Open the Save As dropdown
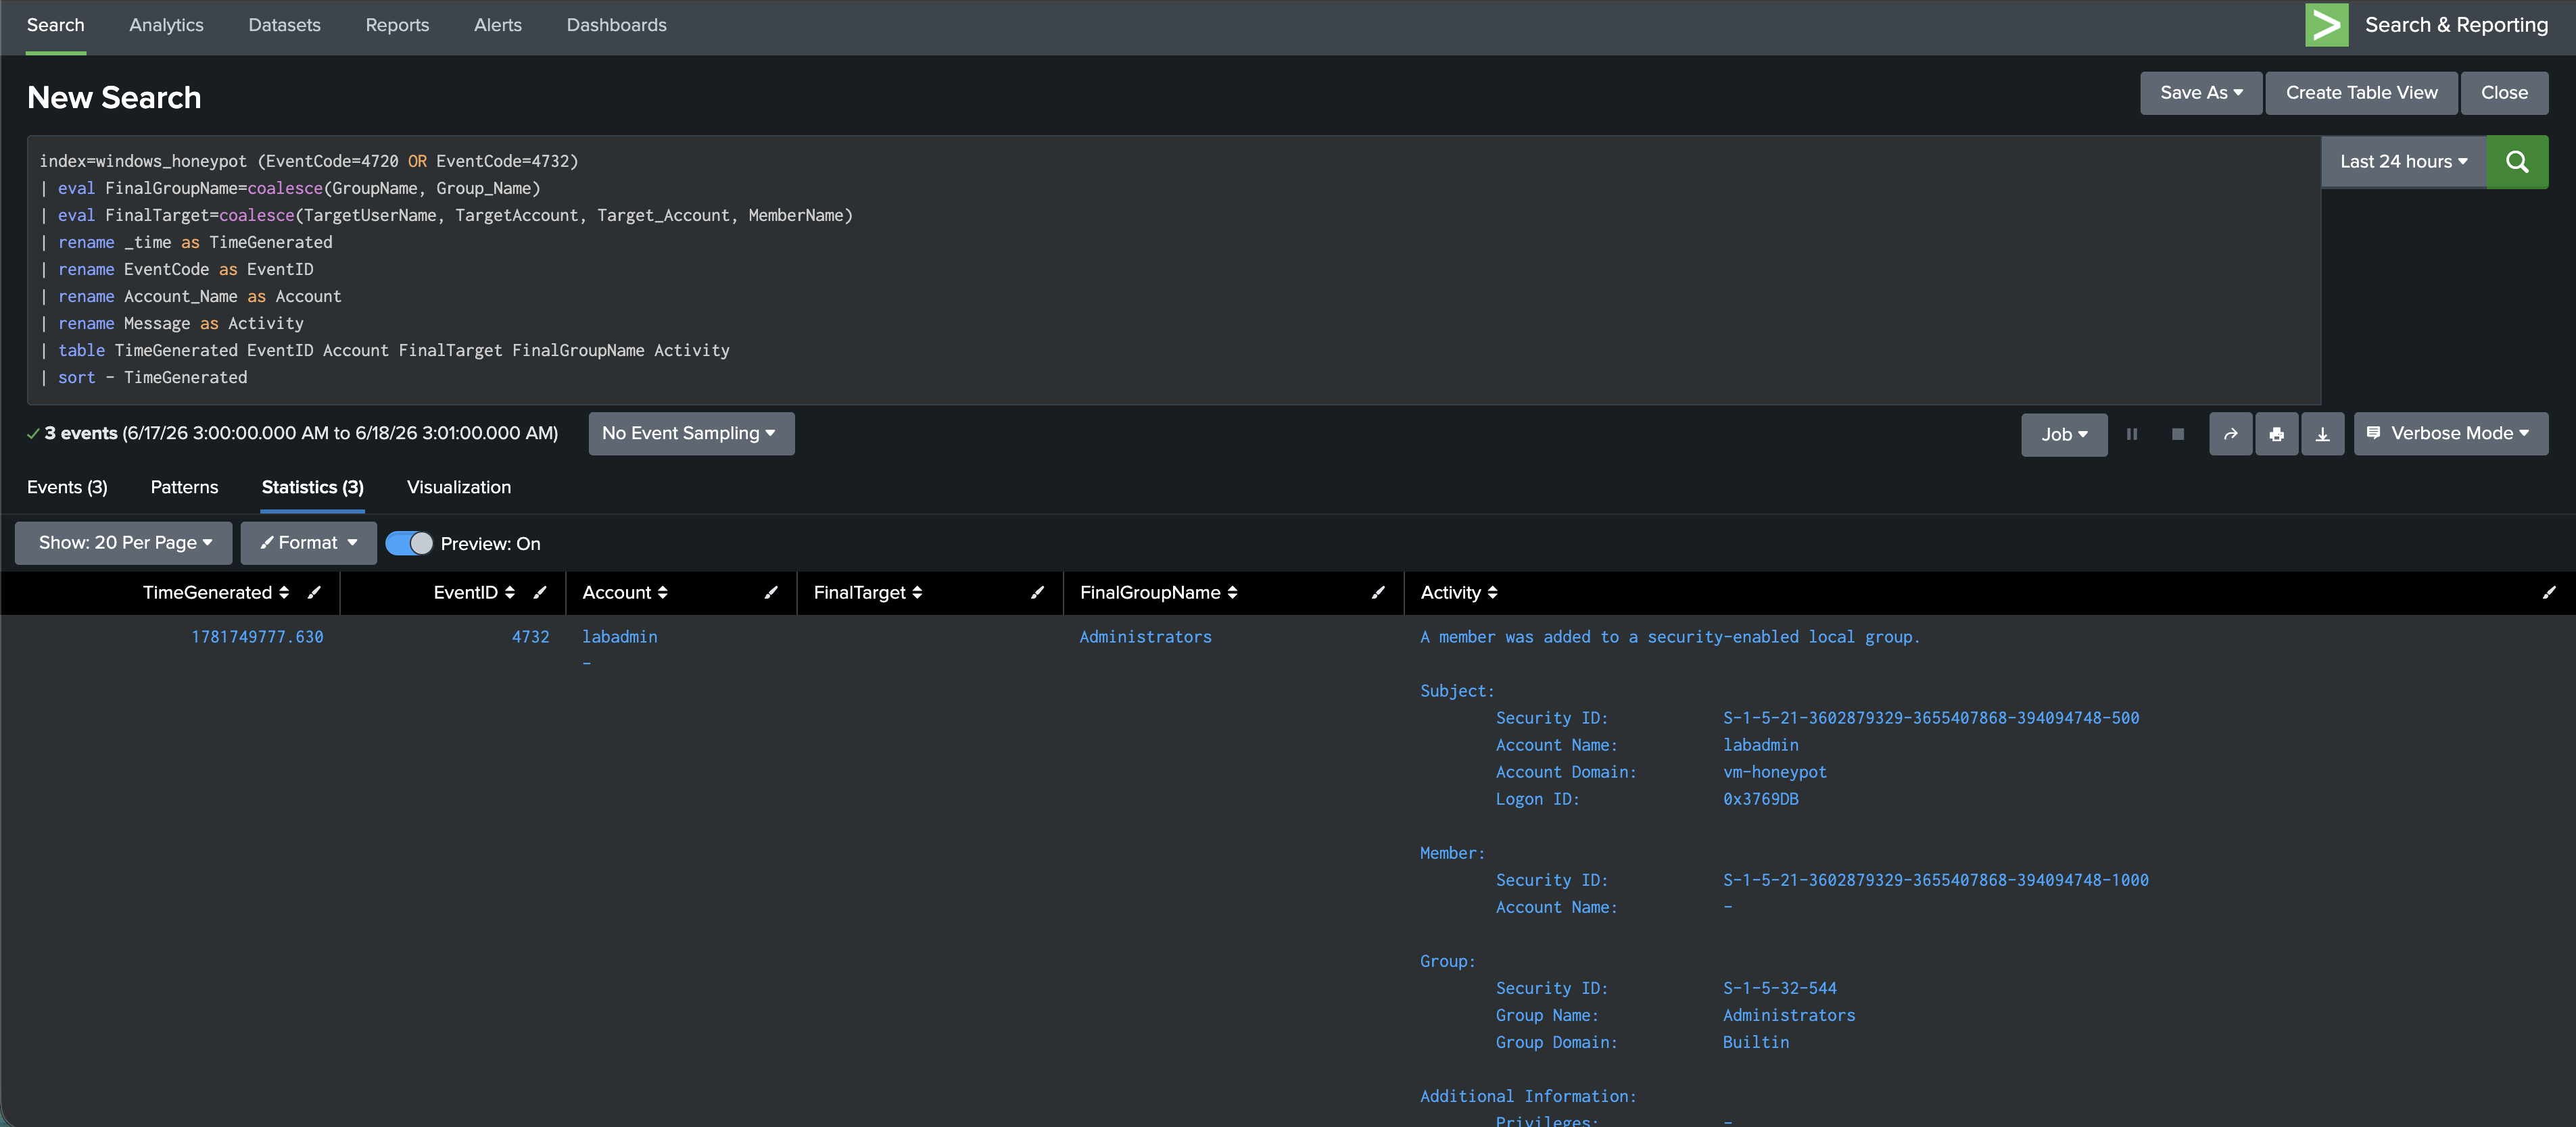 2201,93
